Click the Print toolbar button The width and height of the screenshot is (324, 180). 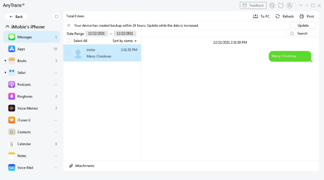point(307,16)
